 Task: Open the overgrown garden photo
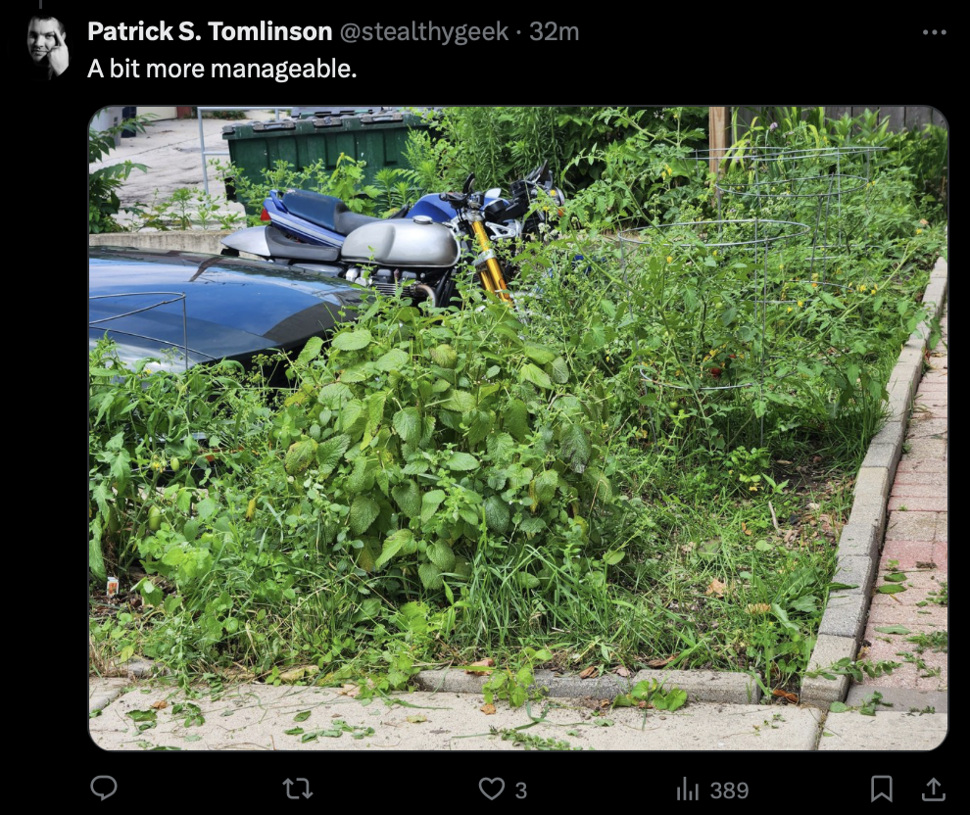[x=518, y=428]
